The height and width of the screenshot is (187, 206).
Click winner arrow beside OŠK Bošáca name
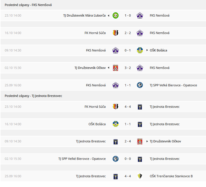(147, 50)
